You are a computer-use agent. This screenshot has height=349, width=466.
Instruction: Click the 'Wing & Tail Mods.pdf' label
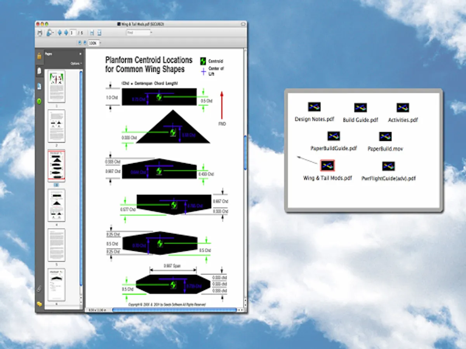tap(327, 178)
